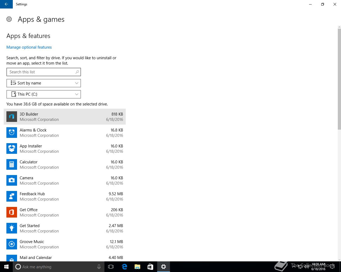Click the 818 KB size value
Screen dimensions: 341x272
point(117,114)
